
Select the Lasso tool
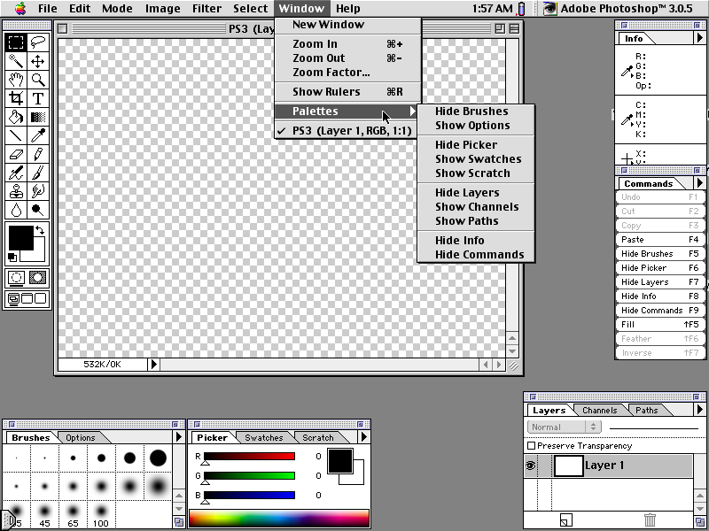[x=38, y=42]
